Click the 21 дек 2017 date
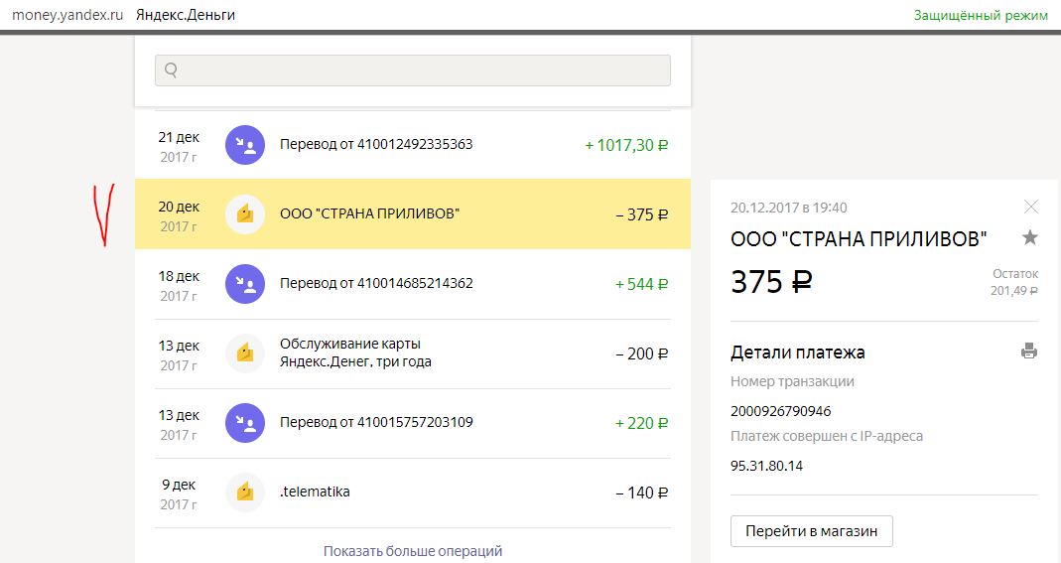The height and width of the screenshot is (563, 1061). [179, 147]
